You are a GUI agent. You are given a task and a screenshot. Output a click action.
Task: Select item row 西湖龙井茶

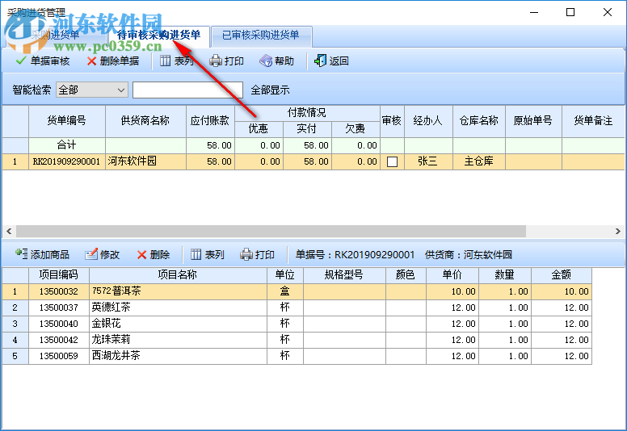pyautogui.click(x=297, y=356)
